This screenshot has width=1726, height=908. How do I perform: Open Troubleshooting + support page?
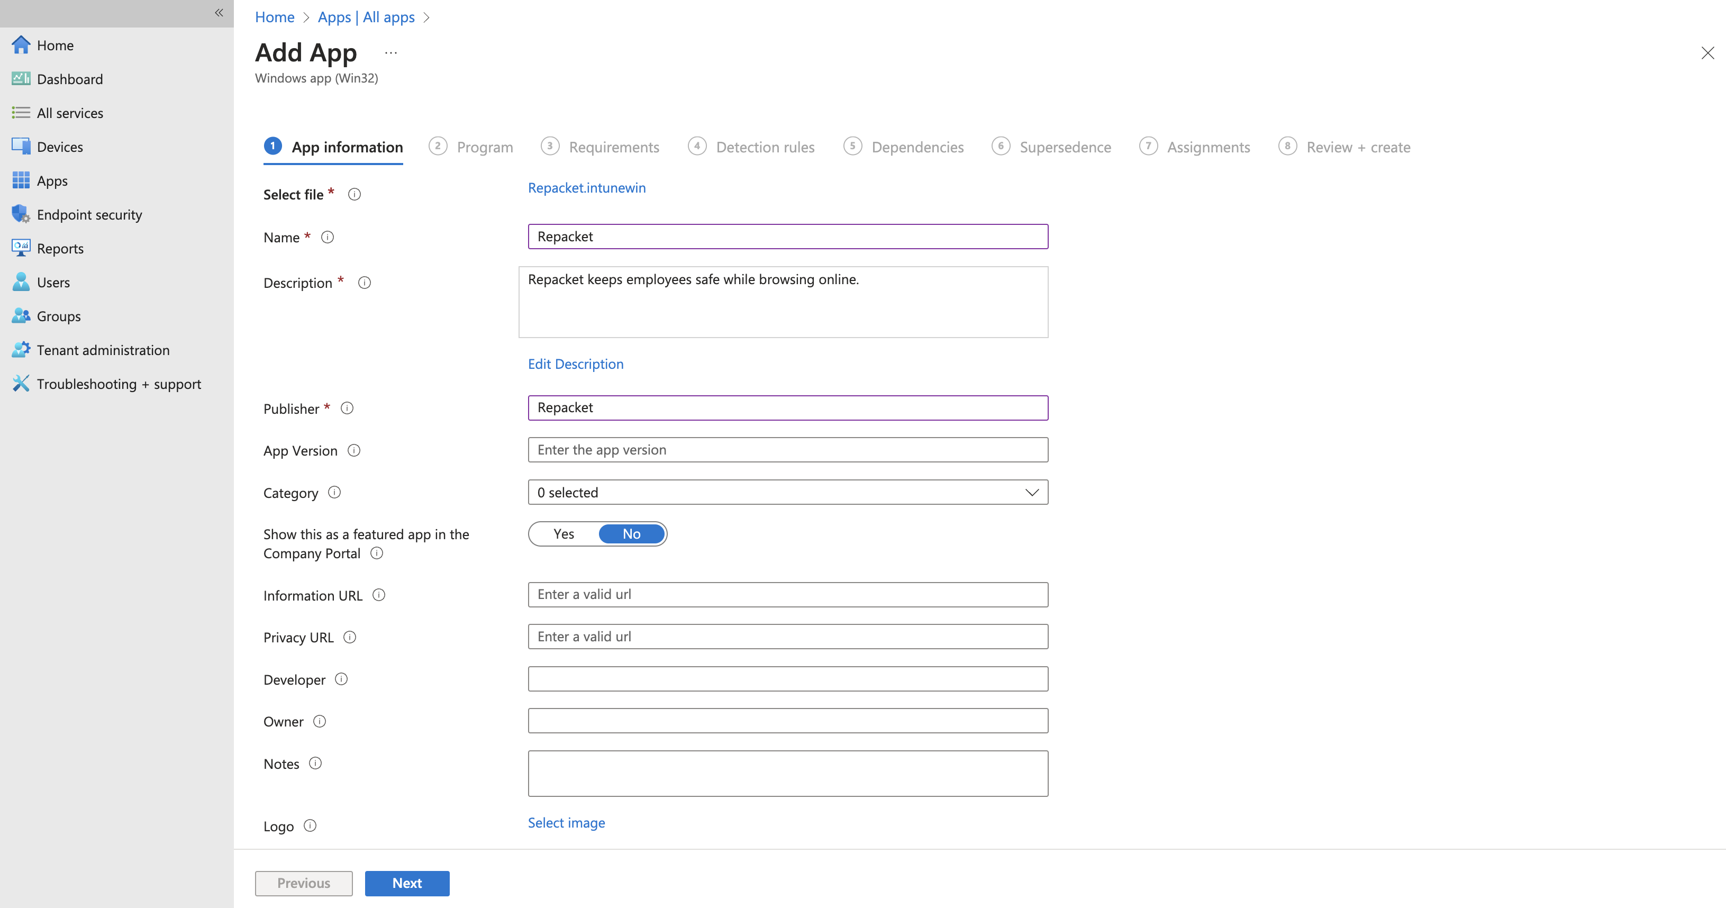[x=119, y=384]
